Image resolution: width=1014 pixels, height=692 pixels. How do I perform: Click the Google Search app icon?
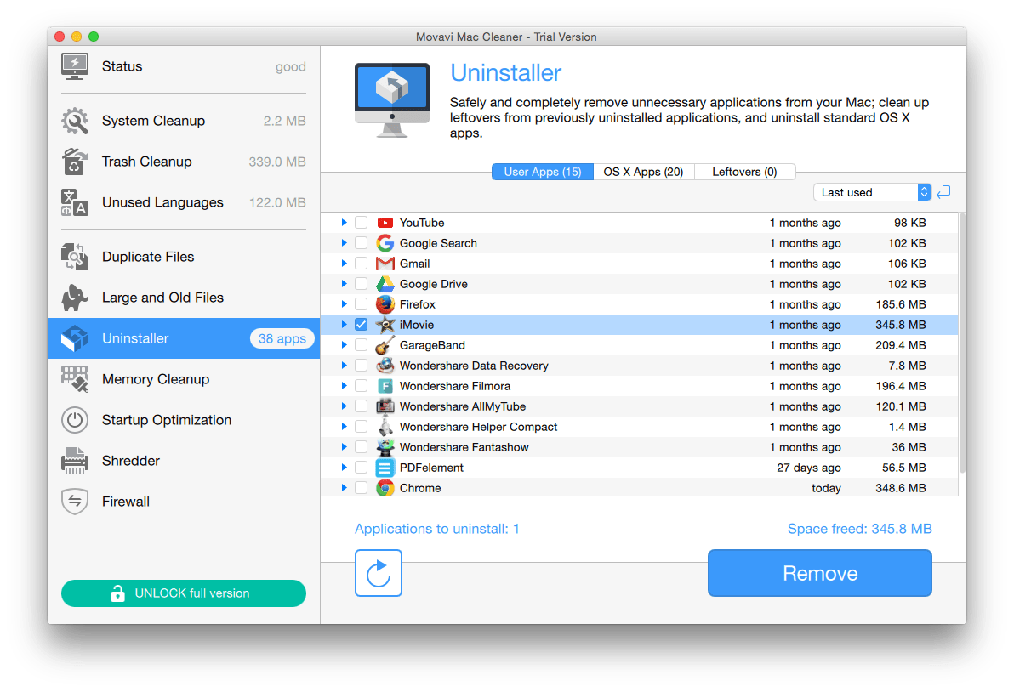[385, 243]
